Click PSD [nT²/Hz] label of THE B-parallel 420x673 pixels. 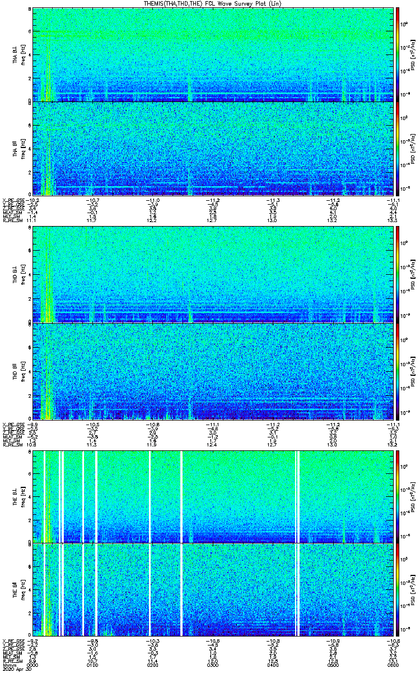click(x=413, y=590)
